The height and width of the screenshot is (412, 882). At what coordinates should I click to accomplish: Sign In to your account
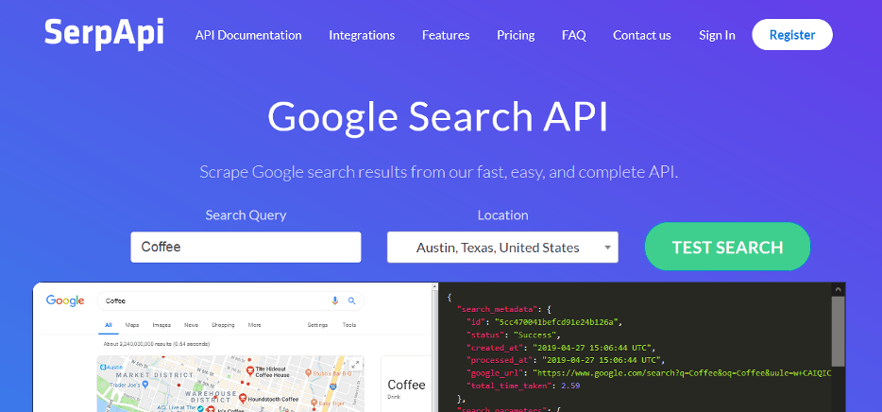tap(717, 35)
